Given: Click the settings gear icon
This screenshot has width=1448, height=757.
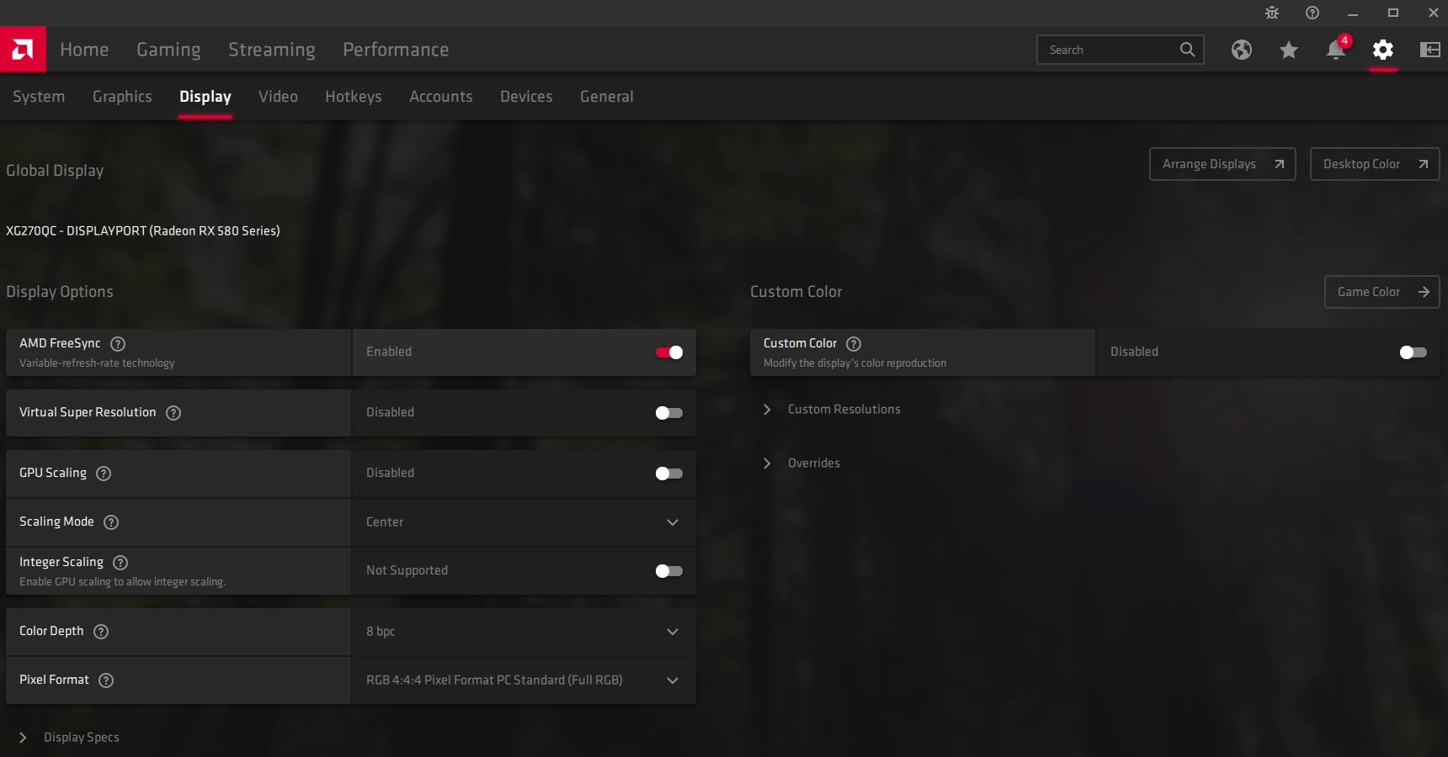Looking at the screenshot, I should point(1382,50).
